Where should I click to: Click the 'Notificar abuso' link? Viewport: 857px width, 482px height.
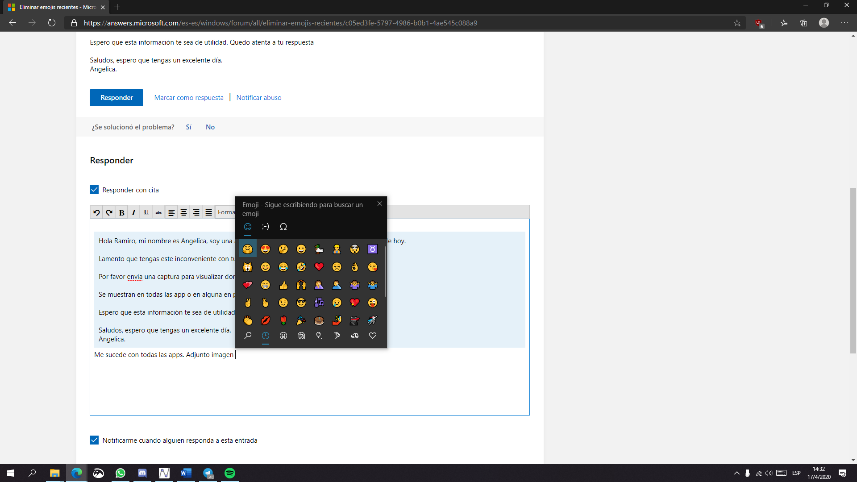pos(259,98)
